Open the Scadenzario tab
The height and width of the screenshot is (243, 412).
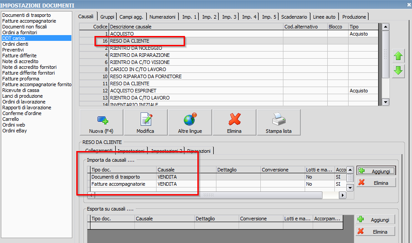[x=294, y=17]
